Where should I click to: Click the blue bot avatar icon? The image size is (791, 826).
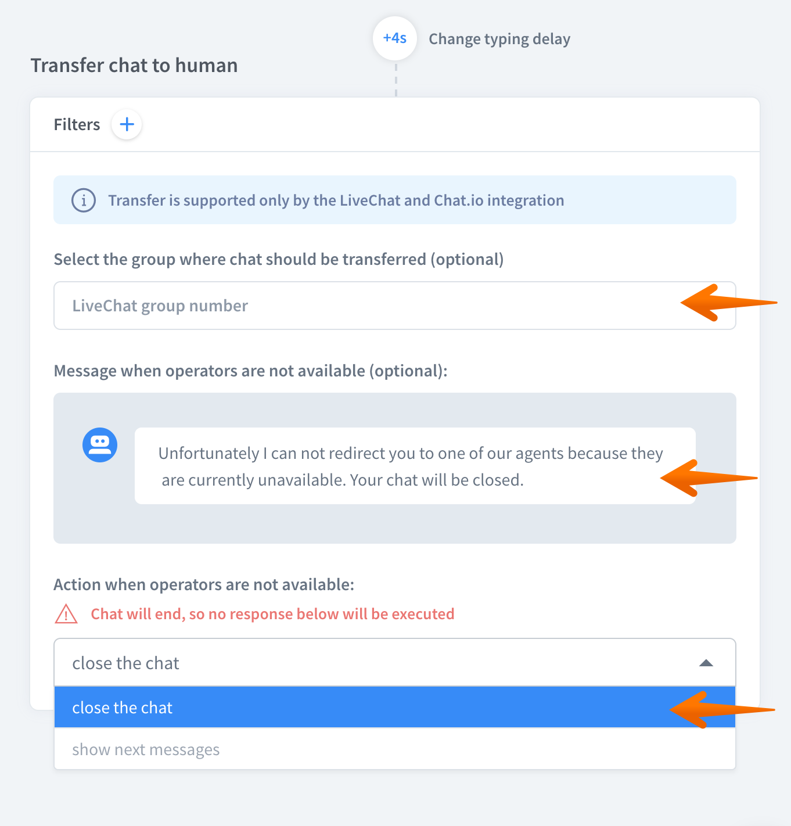click(x=100, y=446)
